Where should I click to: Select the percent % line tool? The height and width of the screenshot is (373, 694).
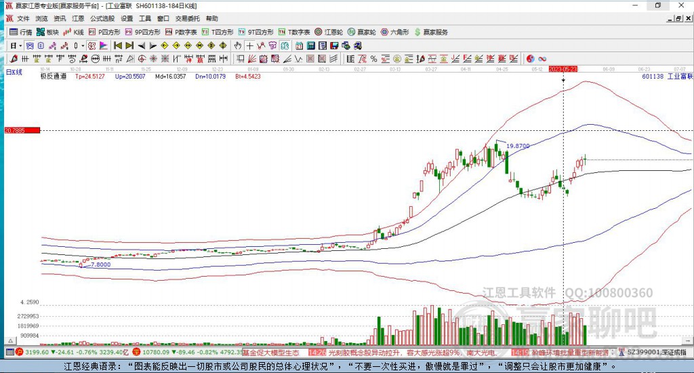coord(373,59)
